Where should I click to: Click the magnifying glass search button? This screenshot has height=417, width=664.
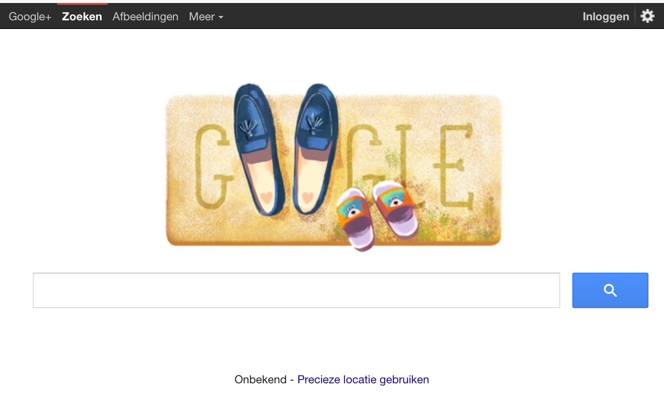click(610, 290)
